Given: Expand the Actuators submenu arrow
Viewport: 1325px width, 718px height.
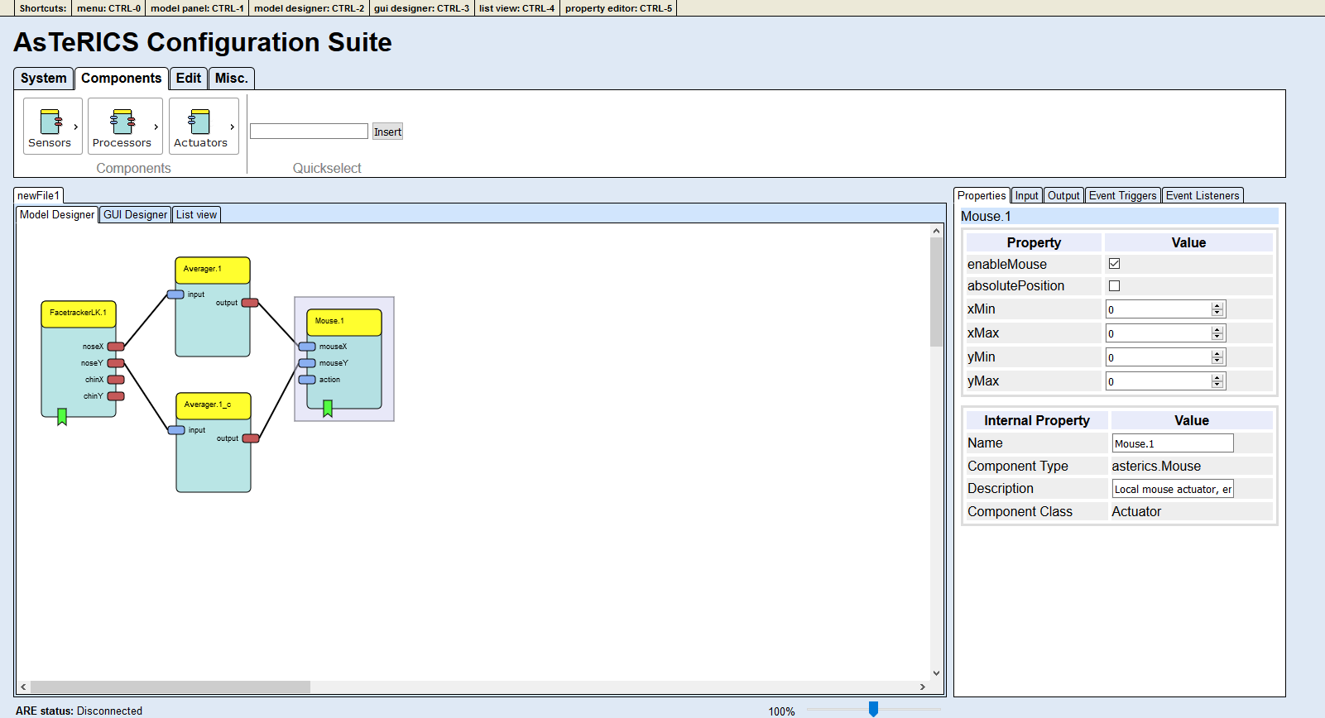Looking at the screenshot, I should point(233,127).
